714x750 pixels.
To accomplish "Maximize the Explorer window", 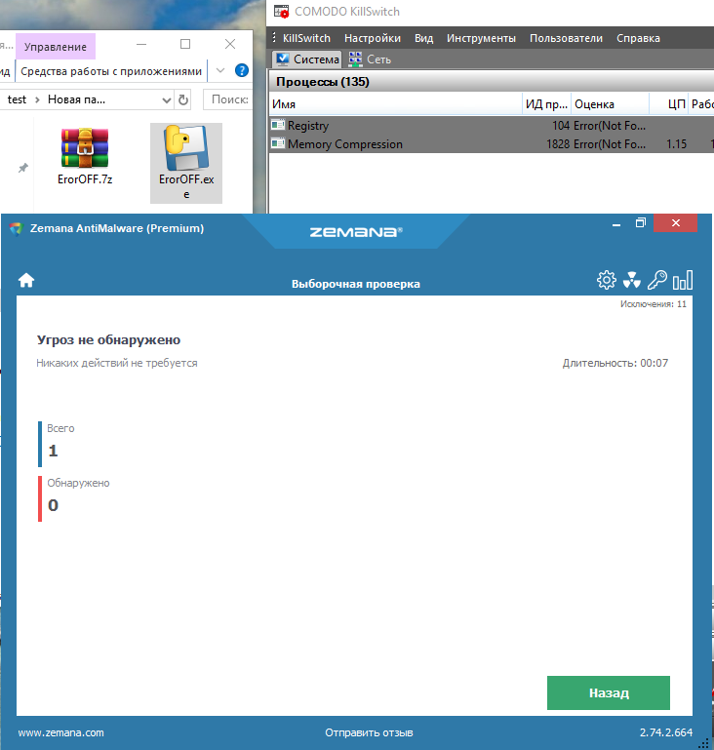I will (x=185, y=44).
